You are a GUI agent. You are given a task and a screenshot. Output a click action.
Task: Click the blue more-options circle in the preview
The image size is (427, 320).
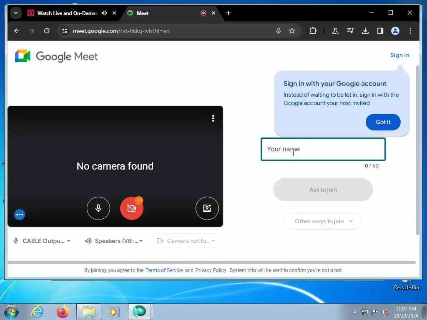coord(20,215)
